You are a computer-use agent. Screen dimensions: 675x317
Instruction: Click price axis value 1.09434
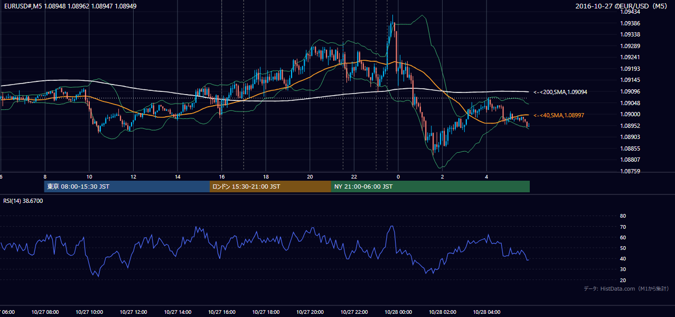point(630,12)
